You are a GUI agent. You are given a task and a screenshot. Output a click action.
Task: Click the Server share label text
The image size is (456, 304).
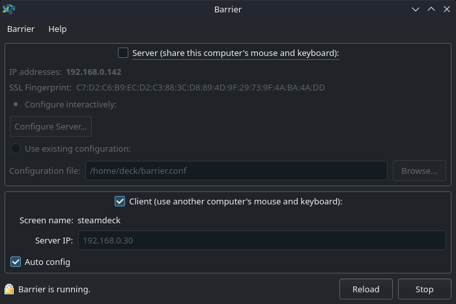(236, 53)
